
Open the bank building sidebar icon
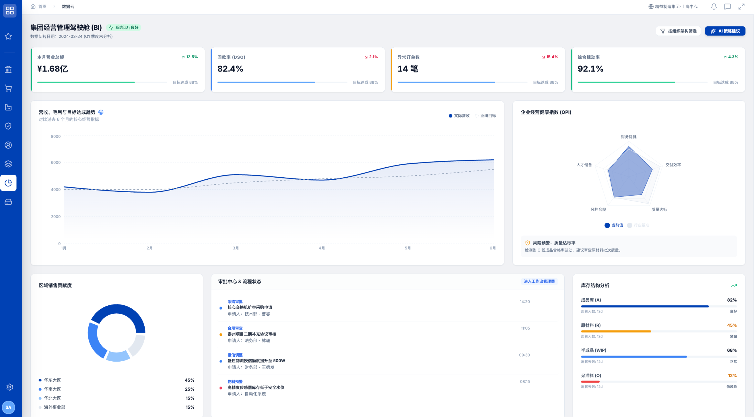(x=8, y=69)
